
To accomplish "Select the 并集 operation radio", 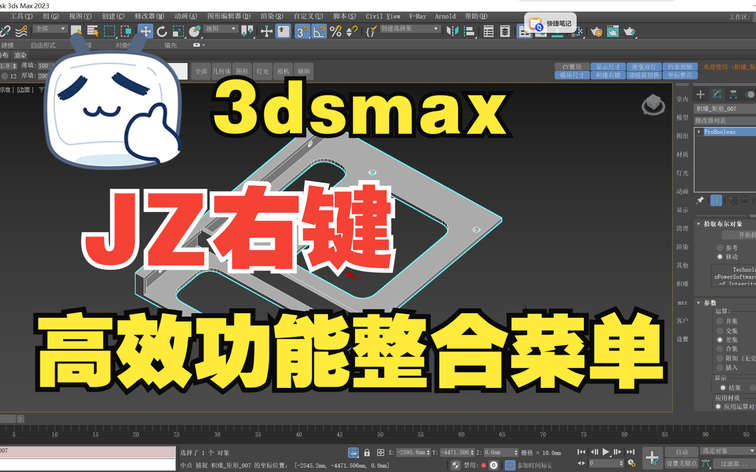I will coord(720,321).
